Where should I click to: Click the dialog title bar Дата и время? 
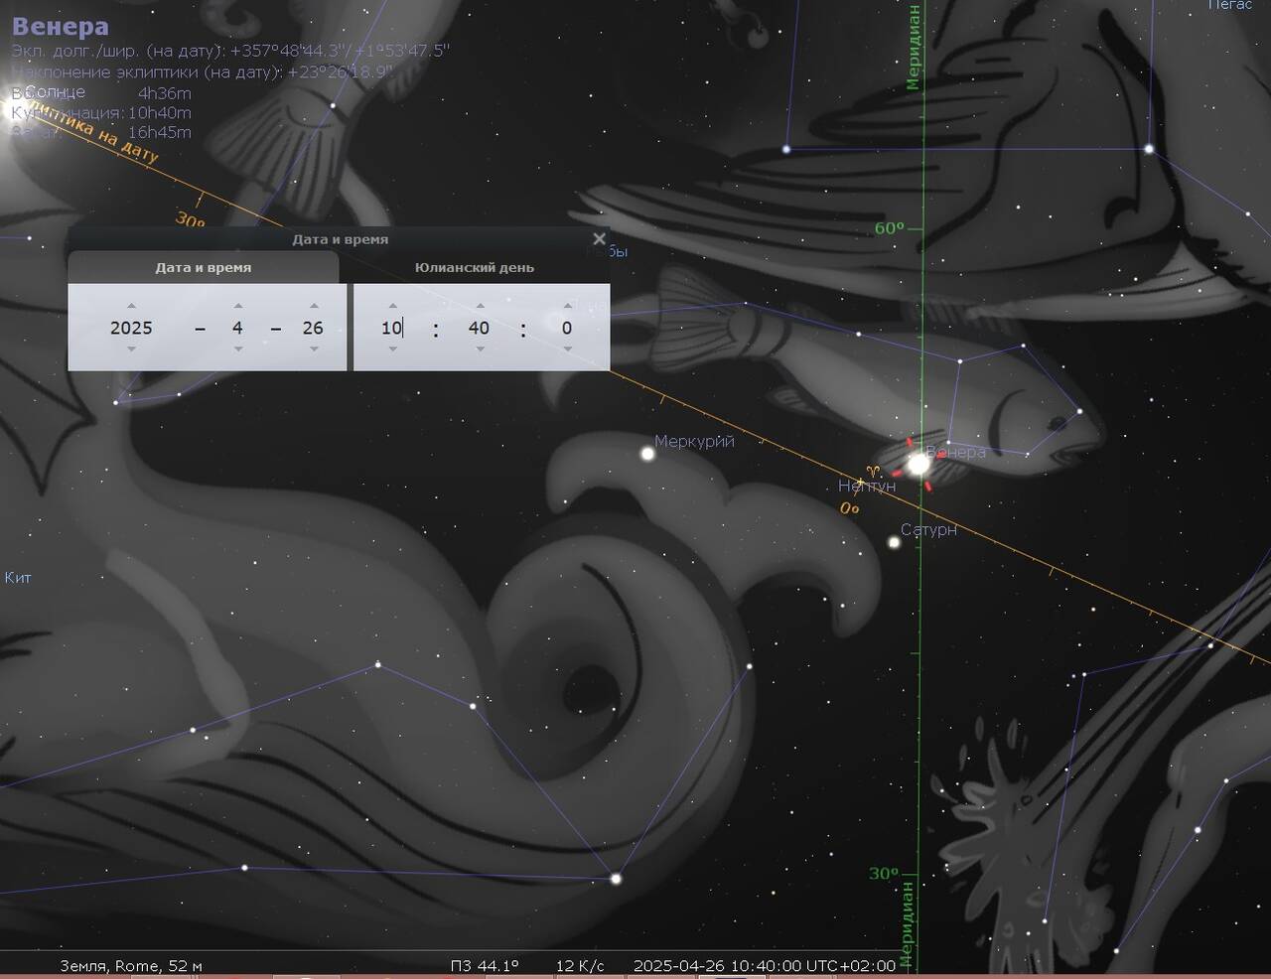(340, 239)
